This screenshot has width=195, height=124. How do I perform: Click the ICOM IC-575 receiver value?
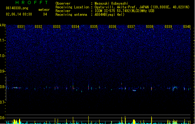(x=125, y=11)
